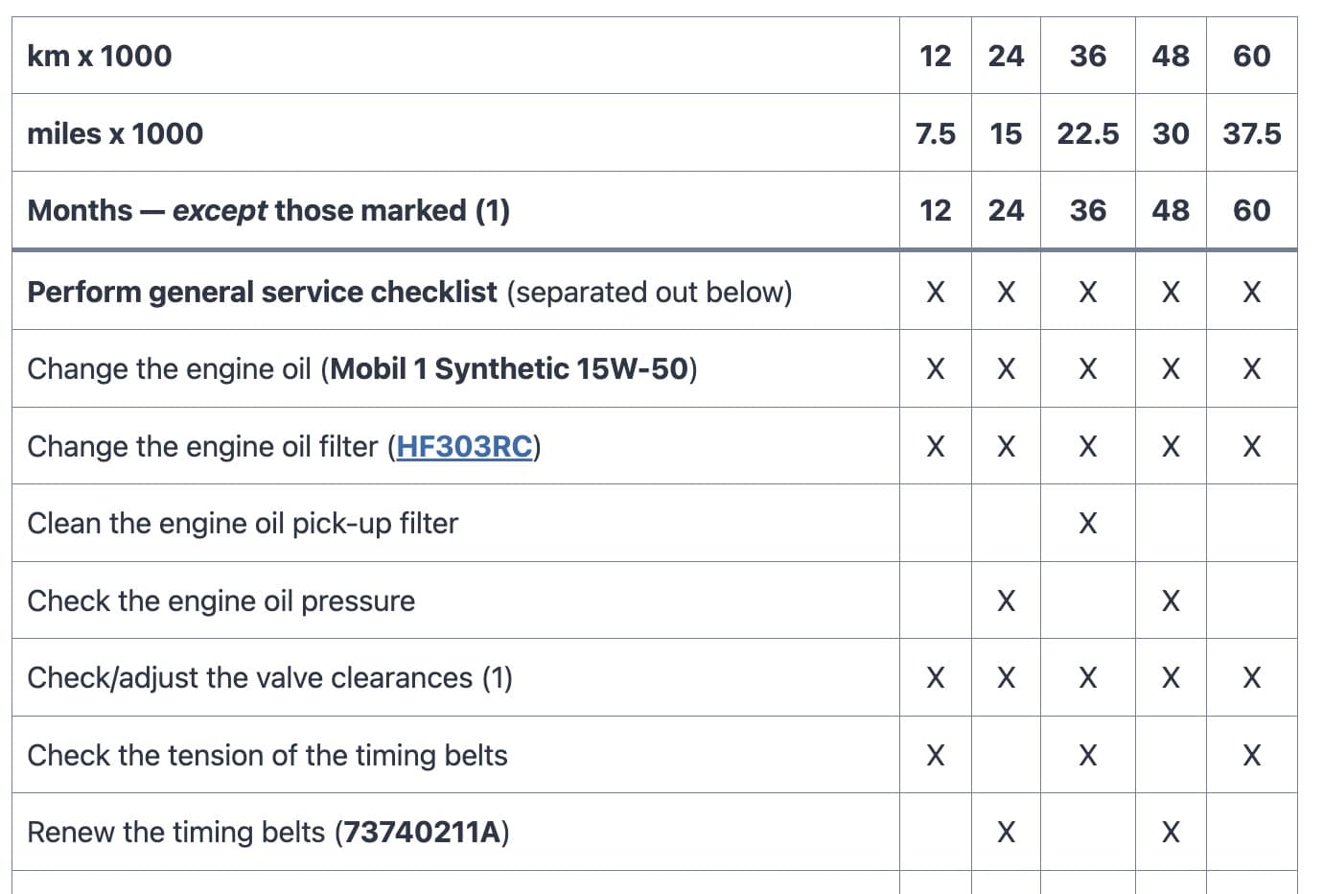This screenshot has width=1323, height=894.
Task: Select the 'Mobil 1 Synthetic 15W-50' text
Action: 509,368
